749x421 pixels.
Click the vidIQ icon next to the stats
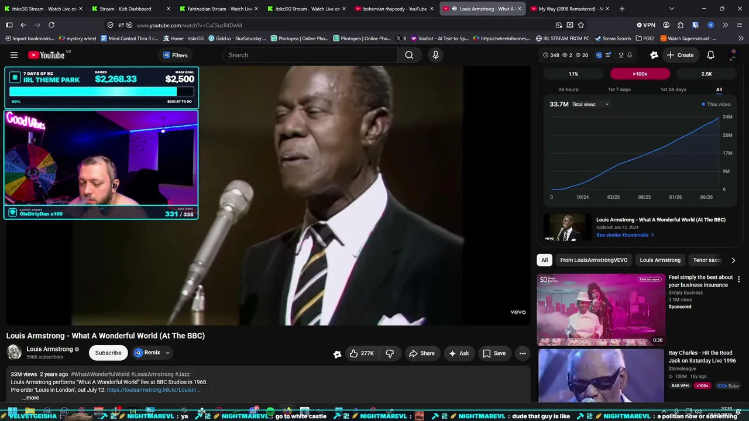click(x=599, y=55)
